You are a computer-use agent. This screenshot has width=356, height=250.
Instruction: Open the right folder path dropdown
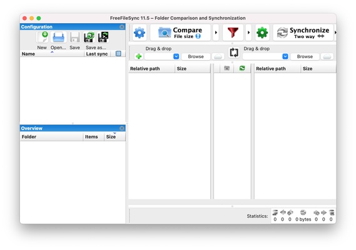(x=285, y=56)
